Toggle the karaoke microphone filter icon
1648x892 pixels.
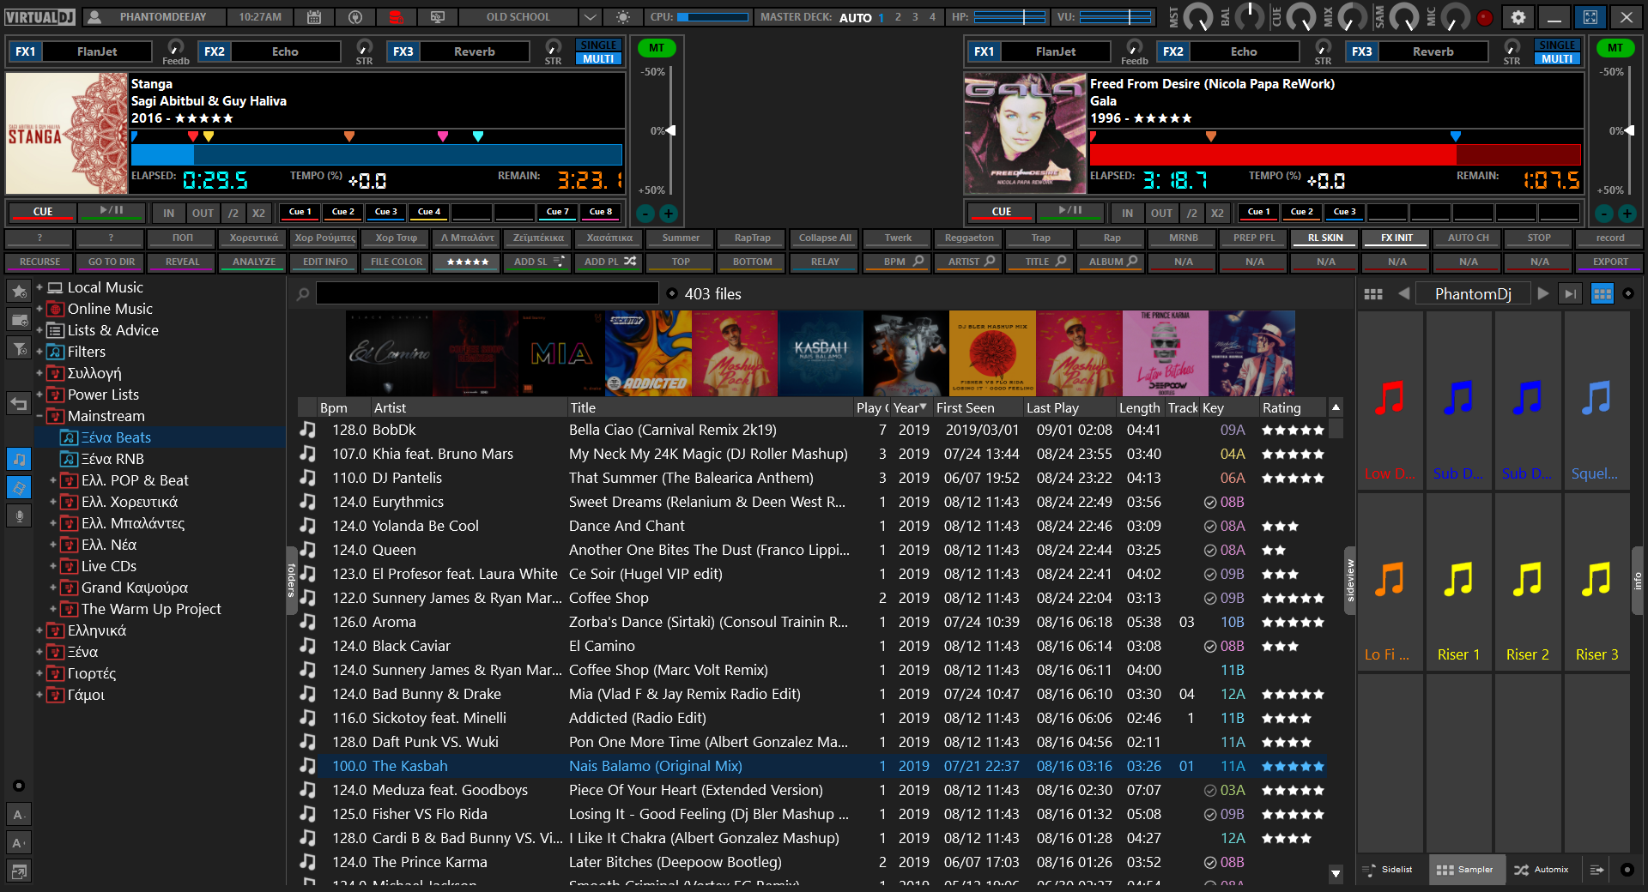(18, 515)
